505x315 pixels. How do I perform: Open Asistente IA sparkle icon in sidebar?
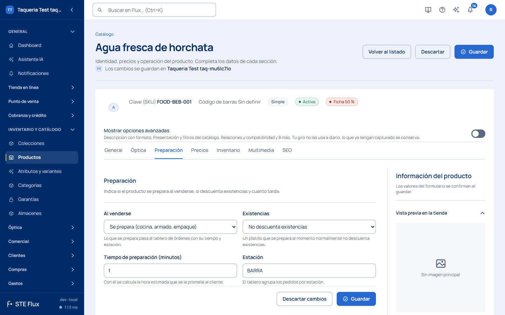pyautogui.click(x=11, y=59)
